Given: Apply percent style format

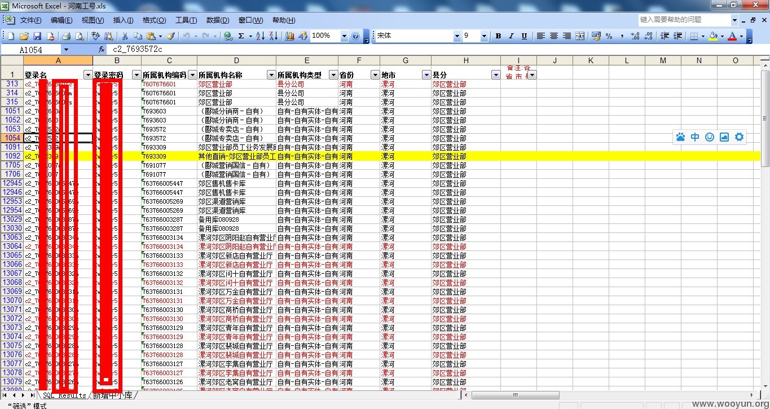Looking at the screenshot, I should click(609, 36).
